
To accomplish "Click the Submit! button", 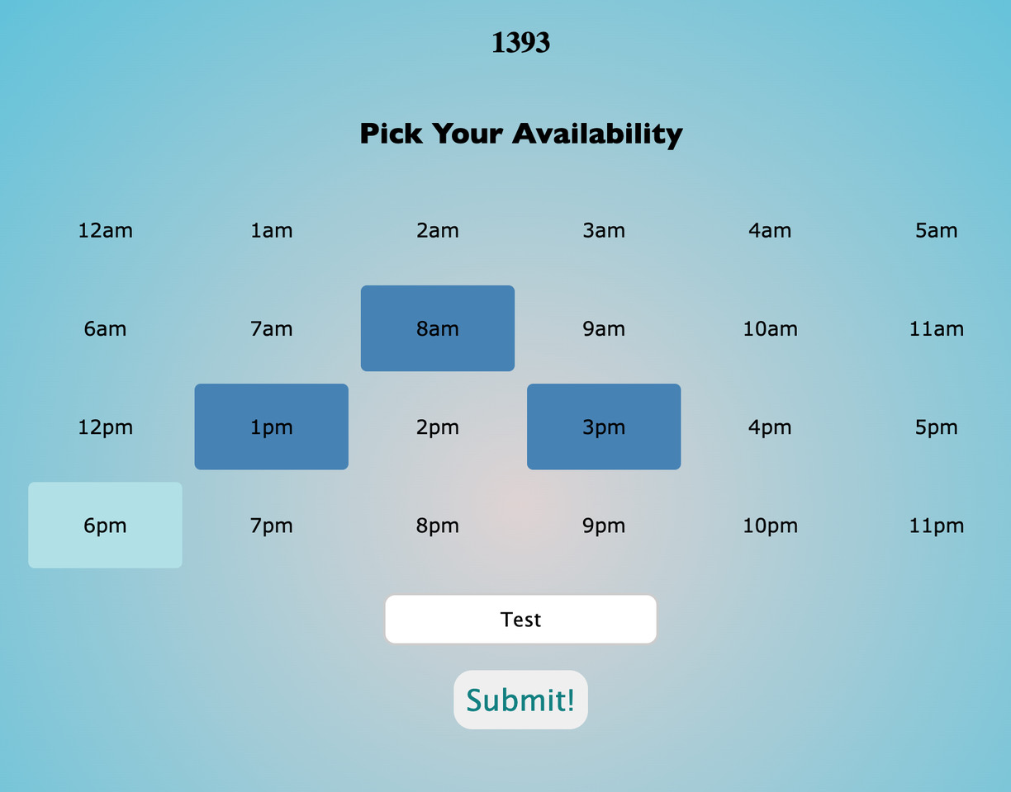I will click(520, 700).
